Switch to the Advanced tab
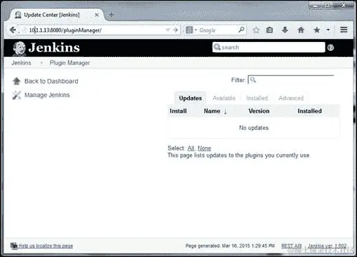 pos(291,98)
